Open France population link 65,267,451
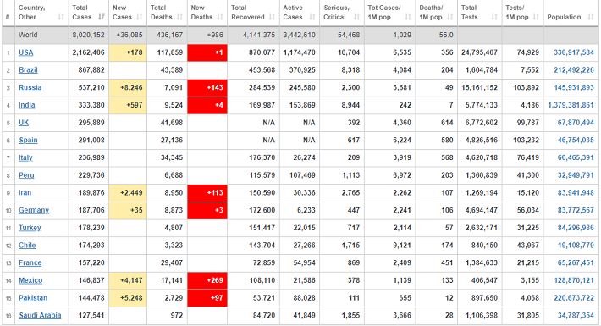The image size is (601, 326). 576,262
